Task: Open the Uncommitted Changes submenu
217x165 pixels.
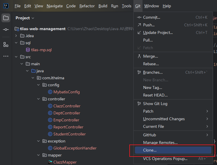Action: pyautogui.click(x=173, y=119)
